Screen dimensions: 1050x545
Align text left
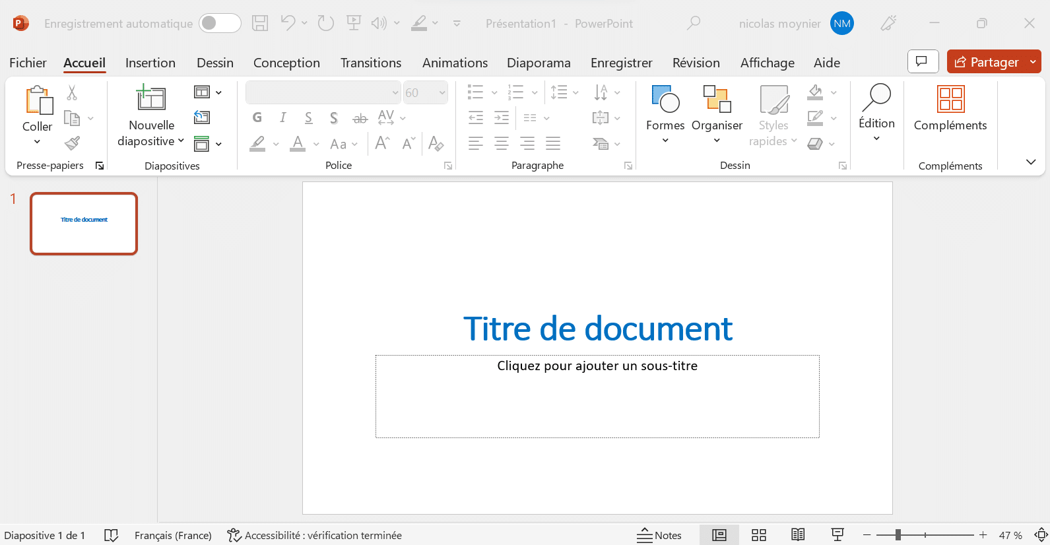click(476, 143)
